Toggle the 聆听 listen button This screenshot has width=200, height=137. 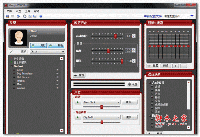(x=56, y=45)
